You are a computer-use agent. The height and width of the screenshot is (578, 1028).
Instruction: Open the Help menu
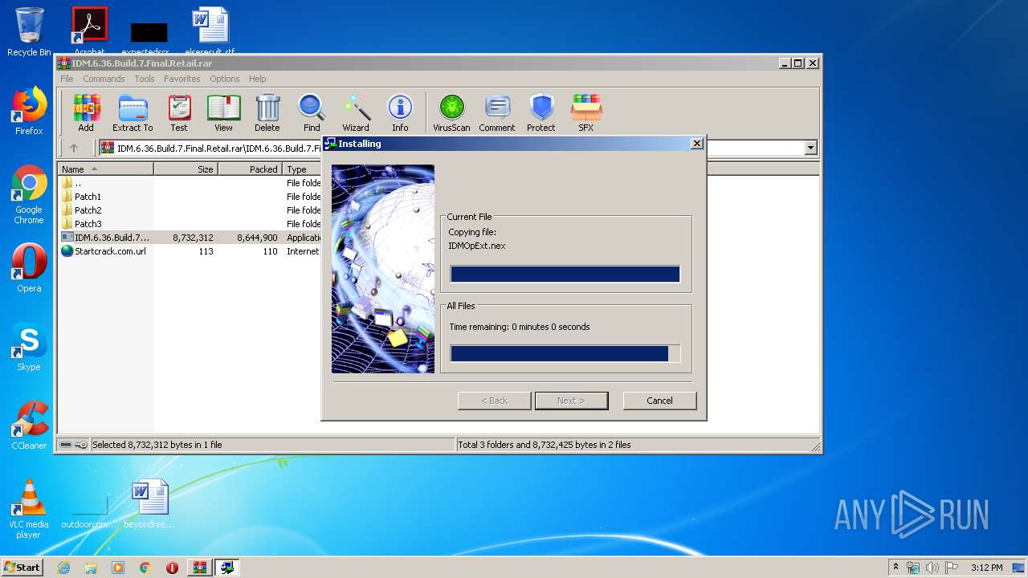(257, 79)
